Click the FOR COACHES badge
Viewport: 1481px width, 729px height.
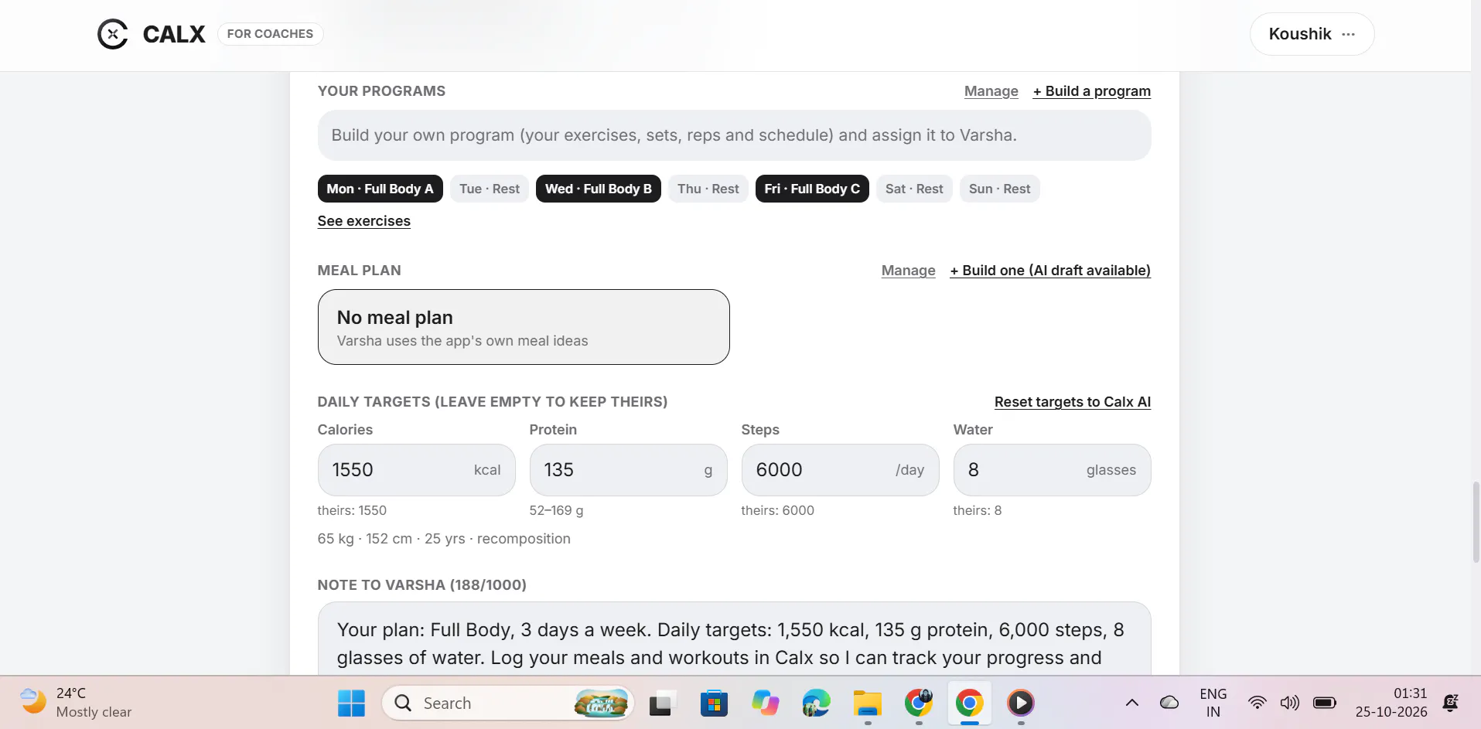coord(270,34)
